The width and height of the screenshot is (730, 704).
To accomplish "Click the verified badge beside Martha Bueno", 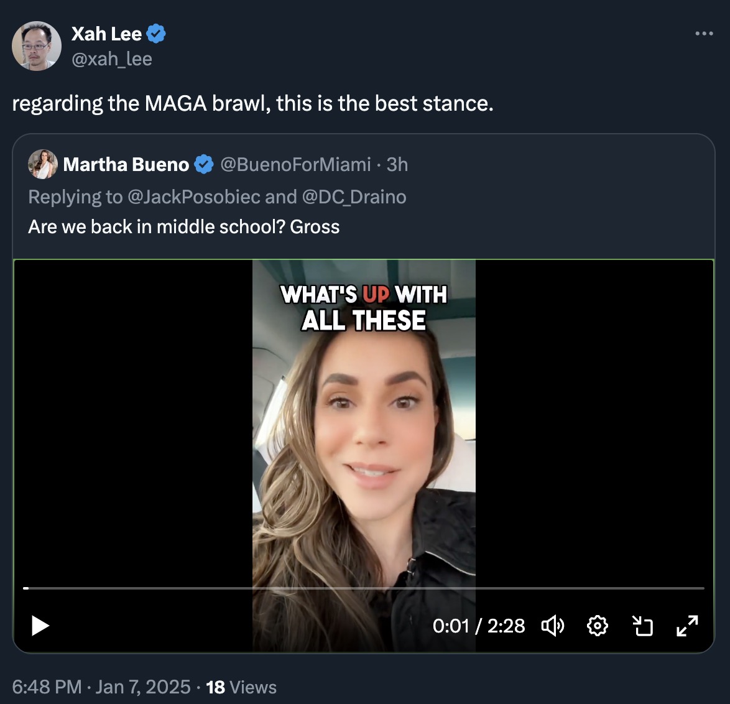I will click(x=203, y=165).
